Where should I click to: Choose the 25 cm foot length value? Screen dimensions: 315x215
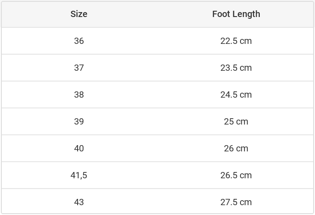tap(236, 121)
